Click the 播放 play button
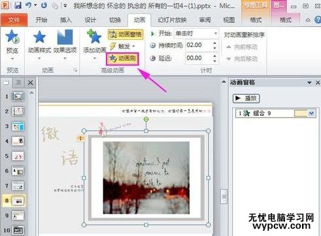321x236 pixels. click(246, 99)
